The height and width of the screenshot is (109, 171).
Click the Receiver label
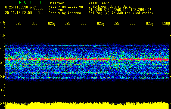pos(56,10)
